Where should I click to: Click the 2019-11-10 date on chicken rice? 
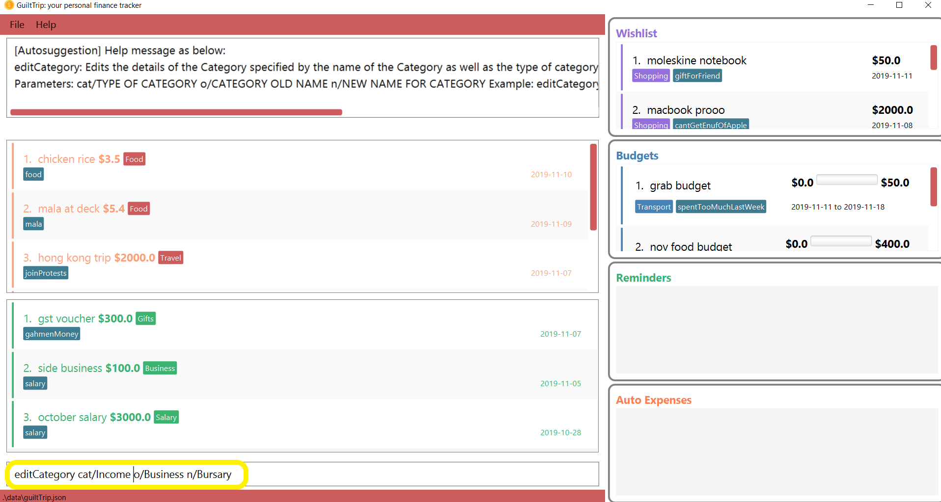click(x=551, y=174)
